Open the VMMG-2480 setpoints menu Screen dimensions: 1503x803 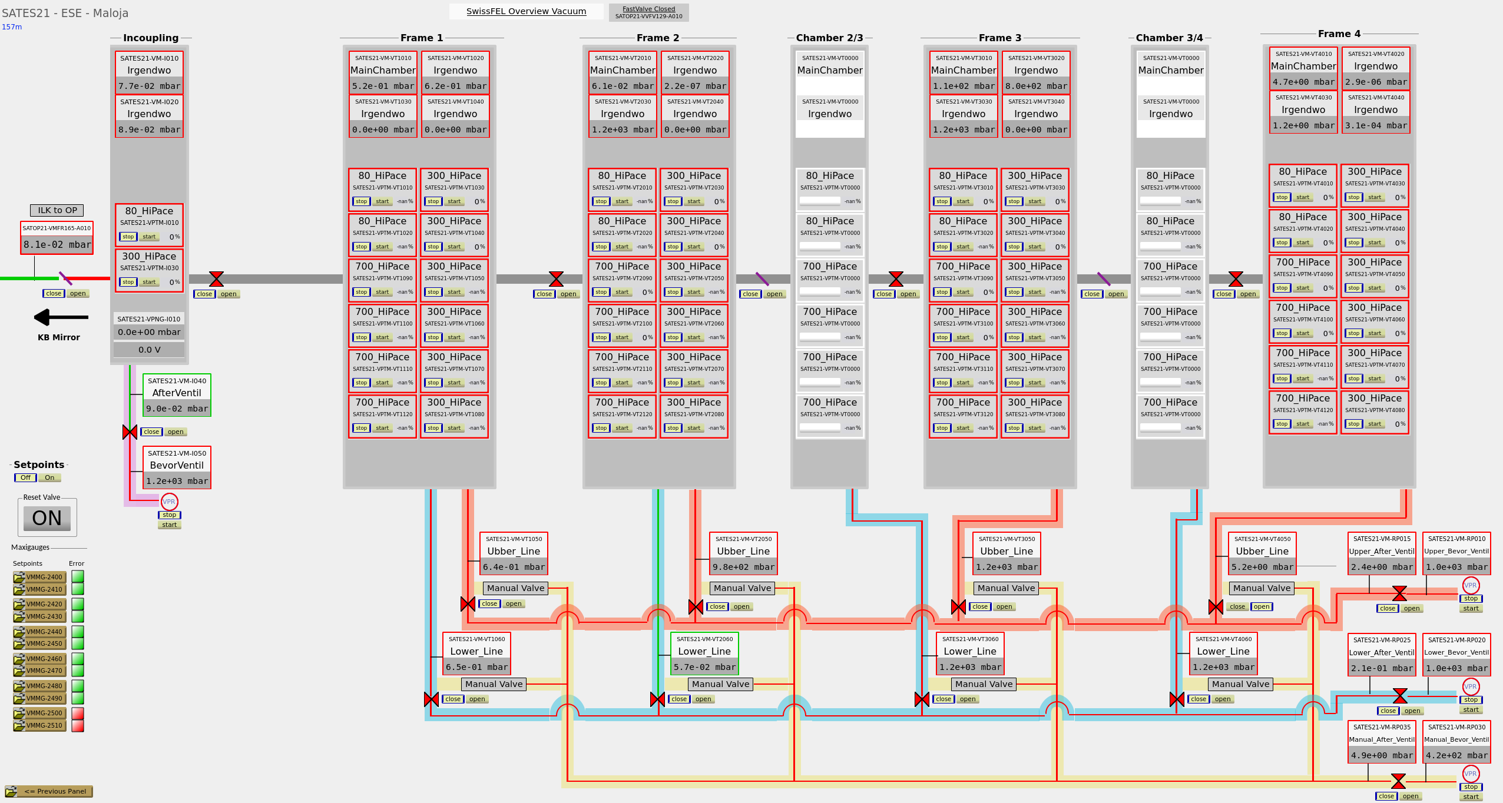[x=39, y=686]
